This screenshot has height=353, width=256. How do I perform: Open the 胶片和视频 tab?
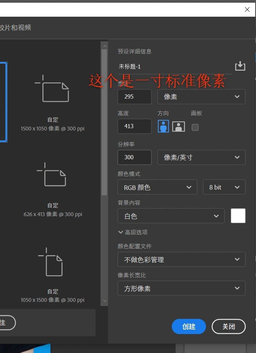click(x=15, y=28)
